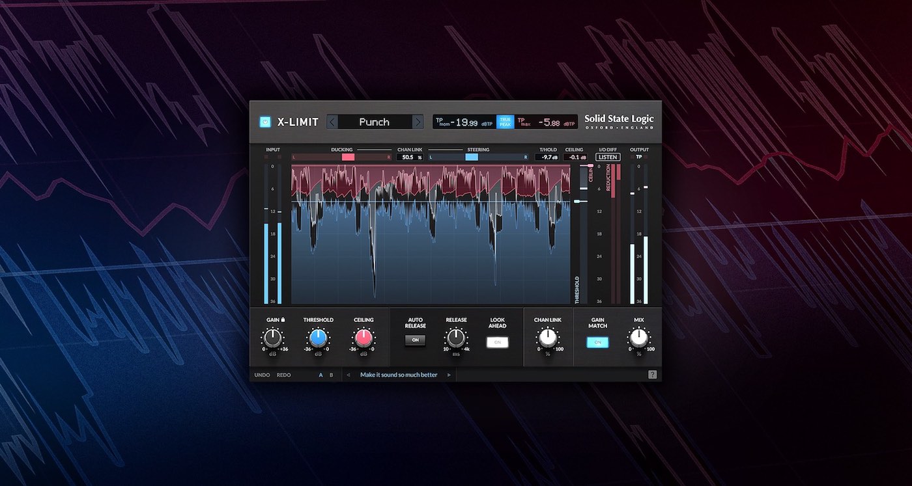Enable the Auto Release switch
The height and width of the screenshot is (486, 912).
click(x=415, y=340)
